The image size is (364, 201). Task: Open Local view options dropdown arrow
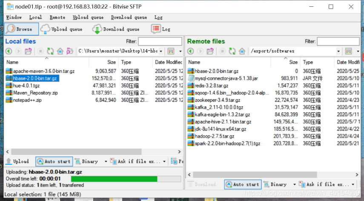click(181, 51)
